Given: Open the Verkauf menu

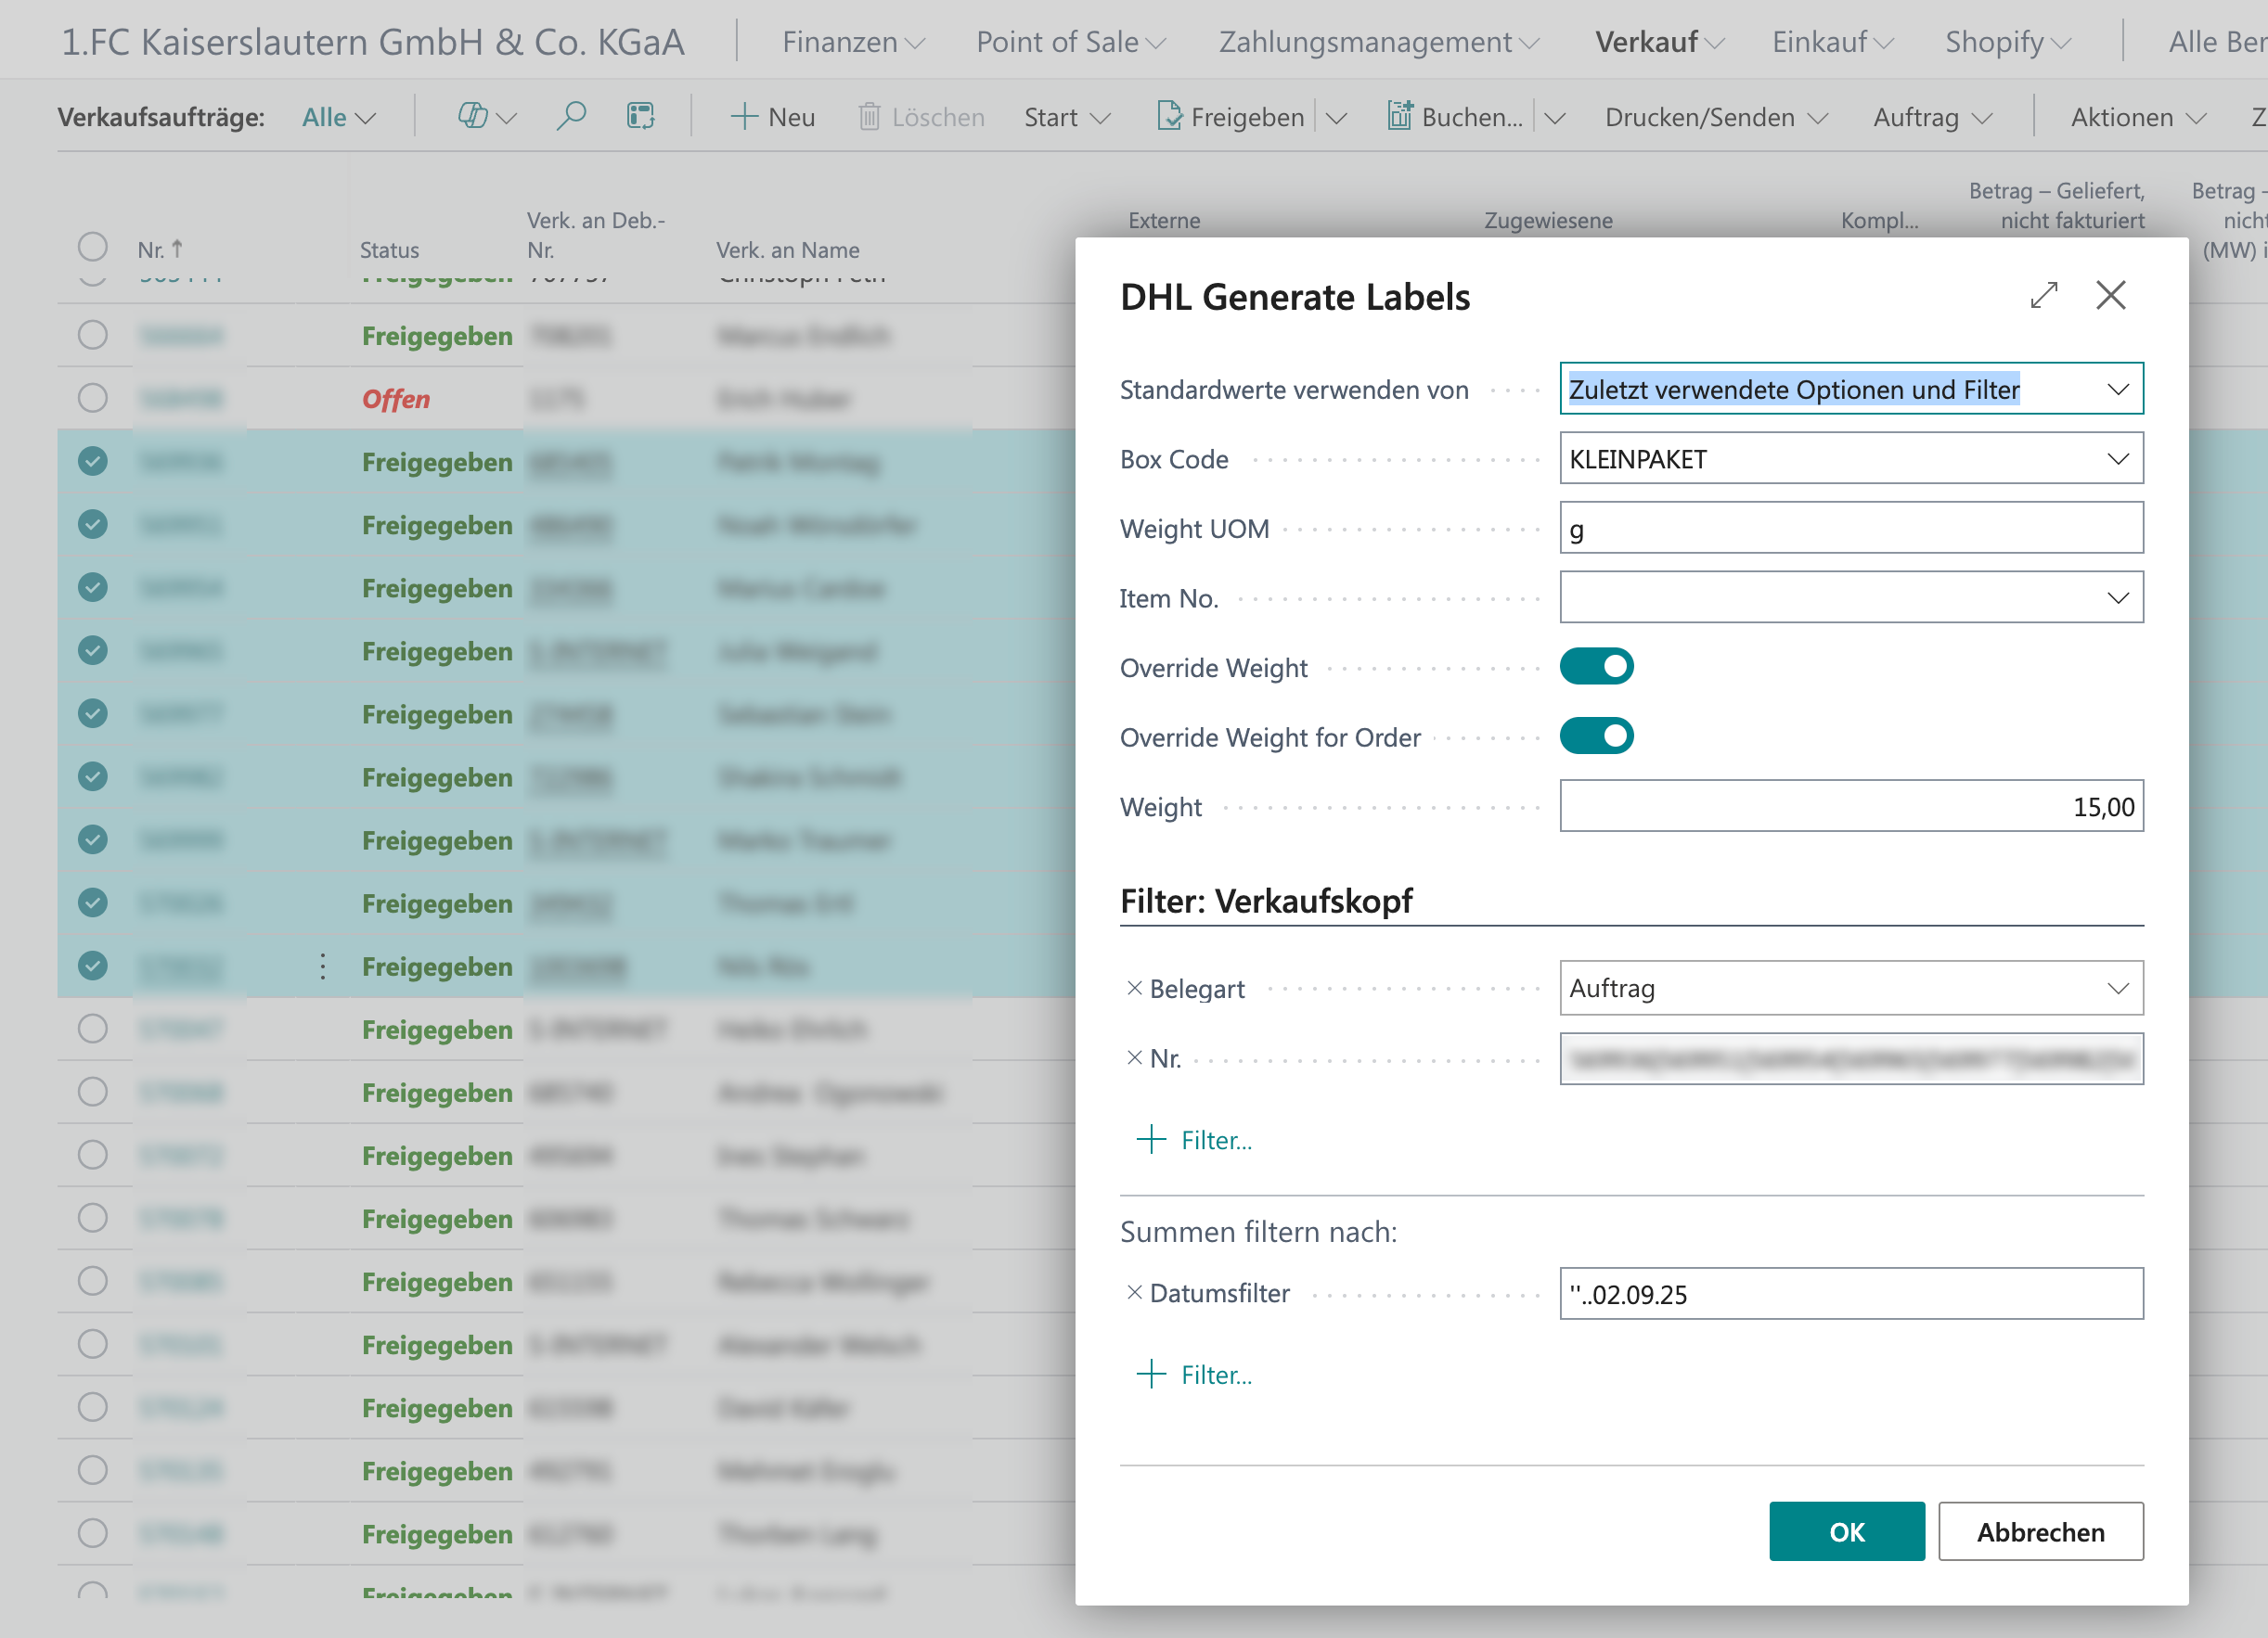Looking at the screenshot, I should click(x=1659, y=42).
